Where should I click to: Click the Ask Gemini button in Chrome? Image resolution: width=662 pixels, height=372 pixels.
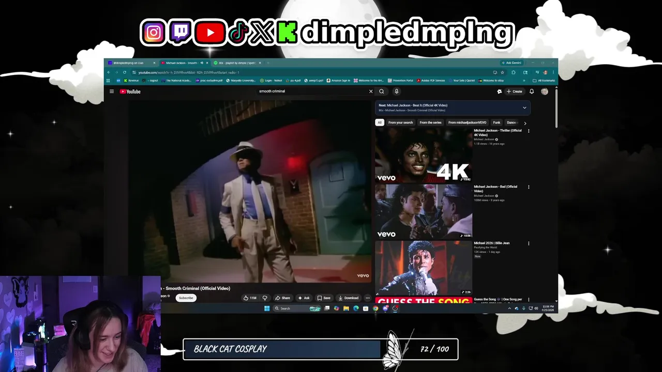[511, 63]
